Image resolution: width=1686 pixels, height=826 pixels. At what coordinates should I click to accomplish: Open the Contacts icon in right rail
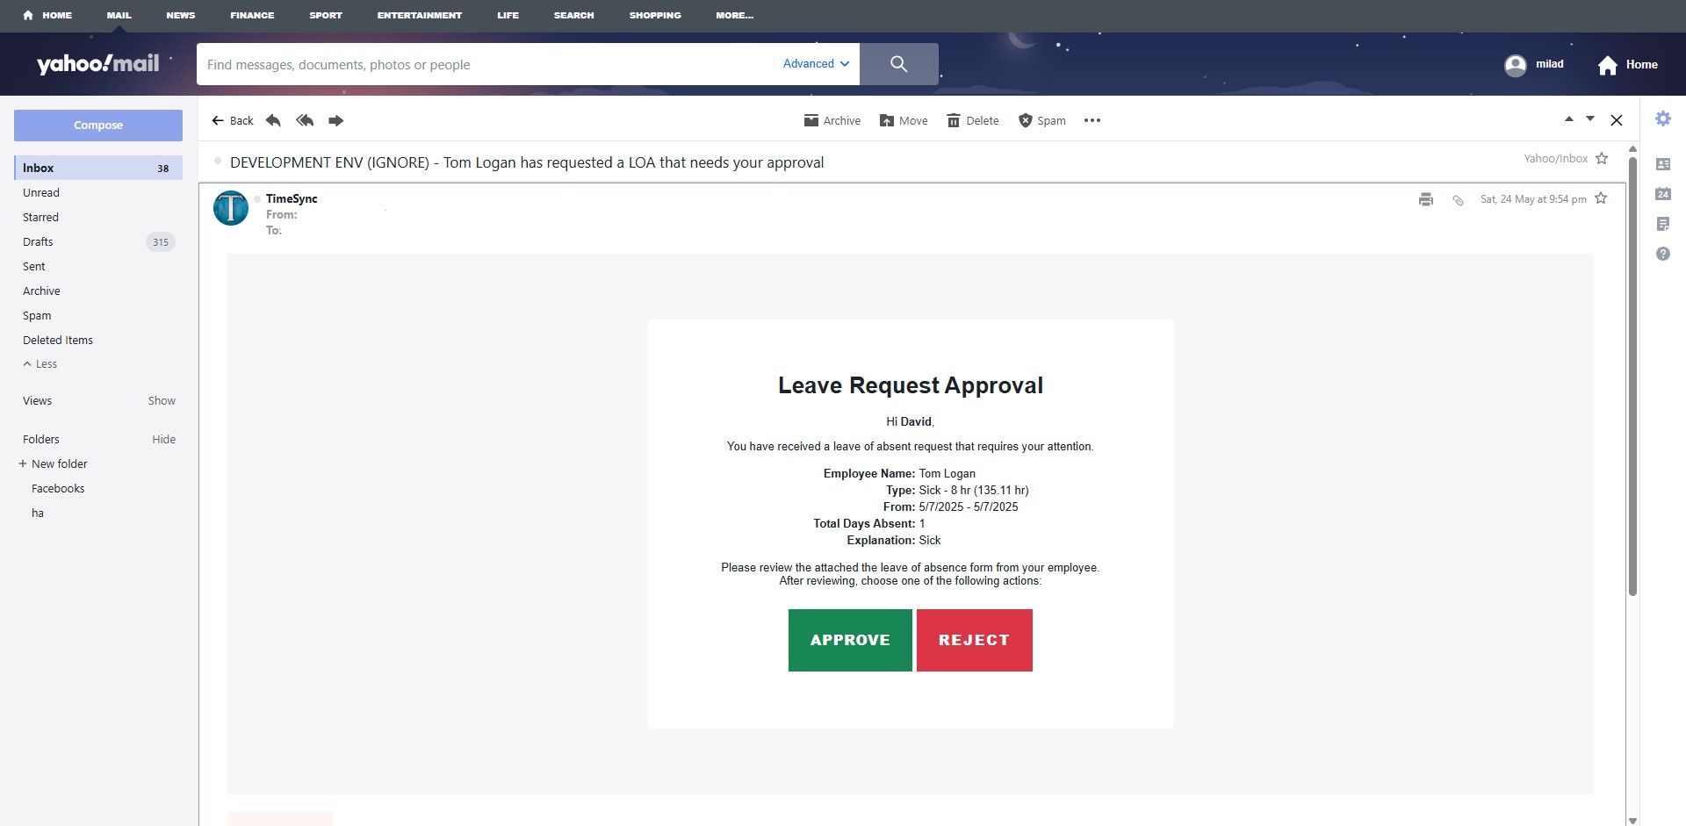(1663, 164)
